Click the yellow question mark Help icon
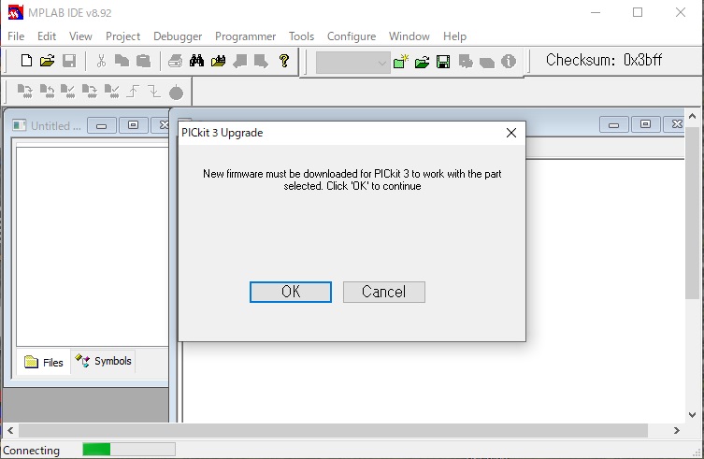Screen dimensions: 704x459 (x=284, y=61)
